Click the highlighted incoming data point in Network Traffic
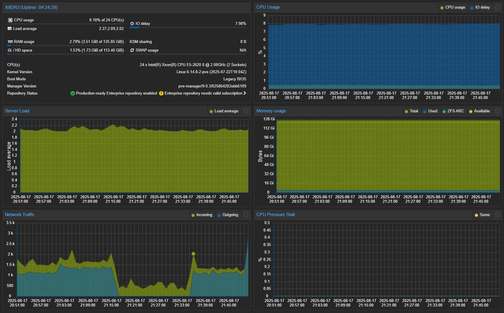 coord(193,254)
